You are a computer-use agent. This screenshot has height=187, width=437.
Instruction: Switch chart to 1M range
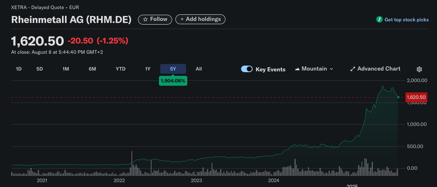(x=66, y=69)
